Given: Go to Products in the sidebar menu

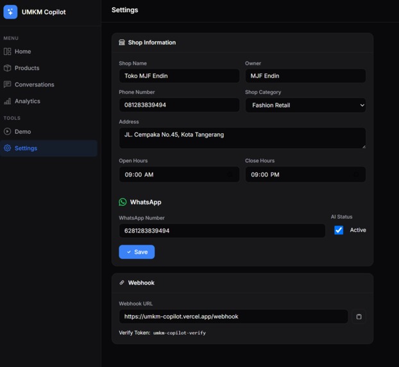Looking at the screenshot, I should point(49,68).
